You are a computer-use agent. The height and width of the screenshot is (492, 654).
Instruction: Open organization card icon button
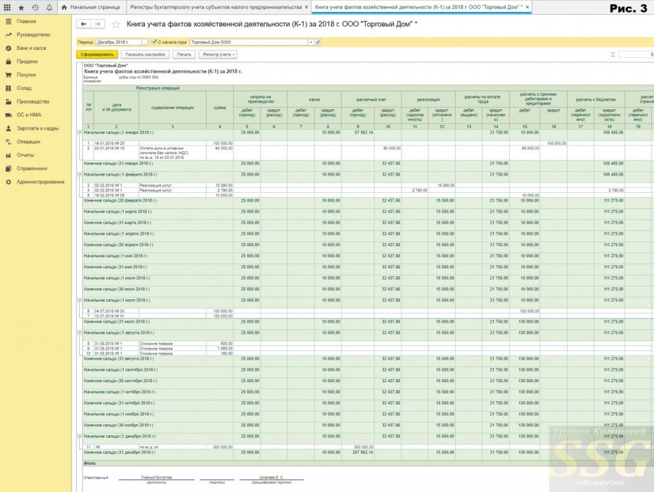coord(318,42)
